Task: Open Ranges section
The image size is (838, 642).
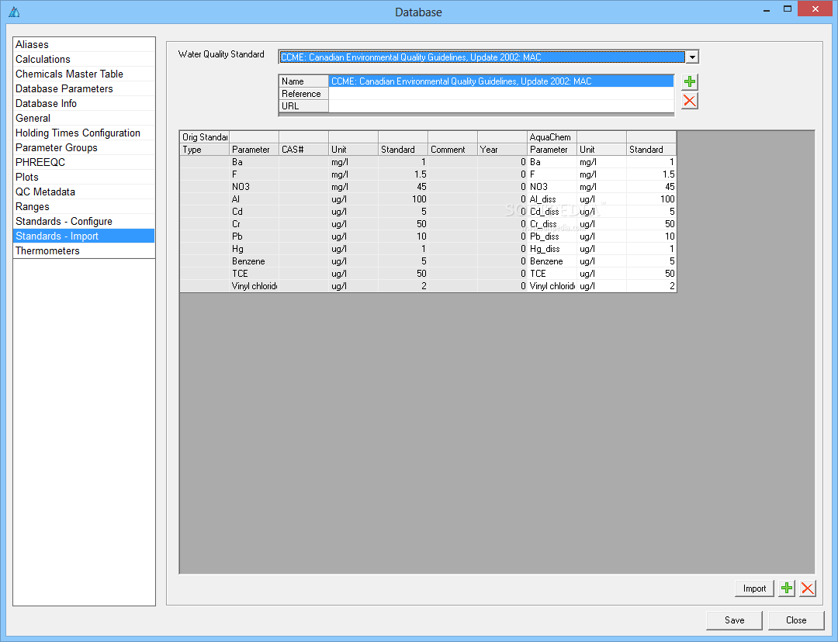Action: pos(84,207)
